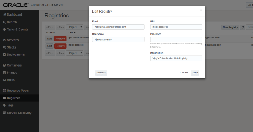Viewport: 253px width, 132px height.
Task: Click the Resource Pools grid icon
Action: pyautogui.click(x=5, y=91)
